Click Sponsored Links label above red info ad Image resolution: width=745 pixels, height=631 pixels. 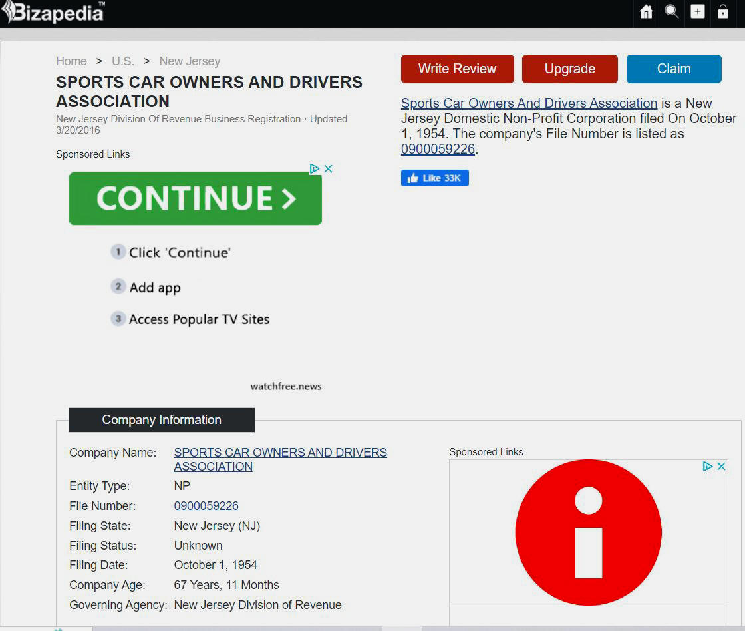pos(486,452)
